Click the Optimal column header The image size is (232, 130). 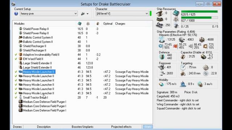(x=108, y=23)
